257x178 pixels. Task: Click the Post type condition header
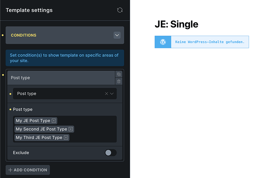pos(60,78)
